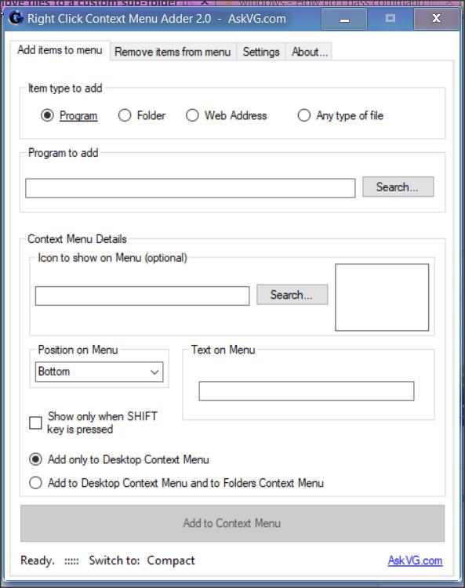The height and width of the screenshot is (588, 465).
Task: Click the app icon in title bar
Action: coord(16,17)
